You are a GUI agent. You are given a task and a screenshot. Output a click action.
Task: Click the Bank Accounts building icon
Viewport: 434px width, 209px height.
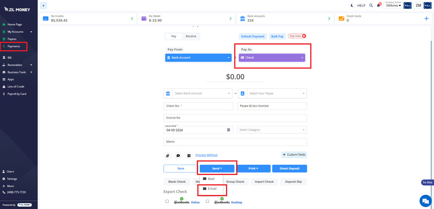[x=242, y=19]
